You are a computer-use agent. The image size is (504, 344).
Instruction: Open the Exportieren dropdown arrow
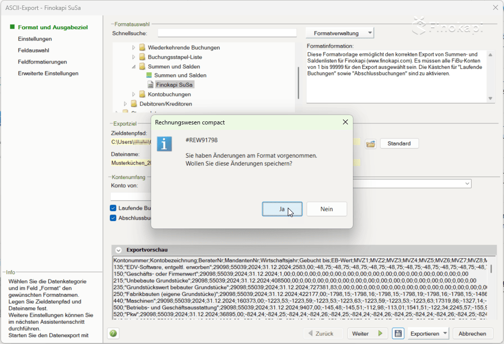pos(445,334)
